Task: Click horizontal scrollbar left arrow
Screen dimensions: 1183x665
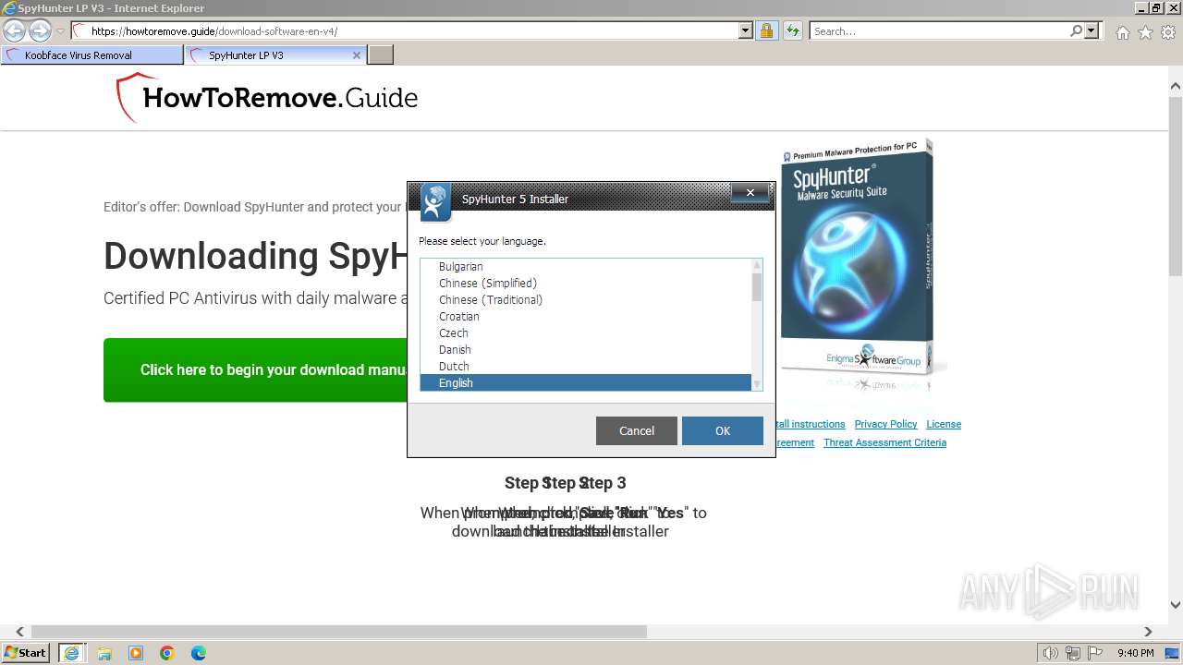Action: (x=20, y=632)
